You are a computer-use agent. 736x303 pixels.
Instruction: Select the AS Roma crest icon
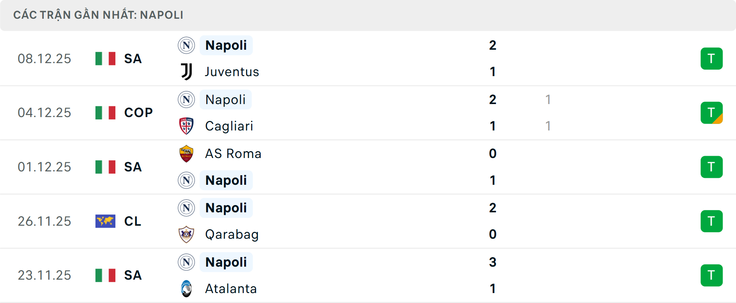(x=186, y=153)
